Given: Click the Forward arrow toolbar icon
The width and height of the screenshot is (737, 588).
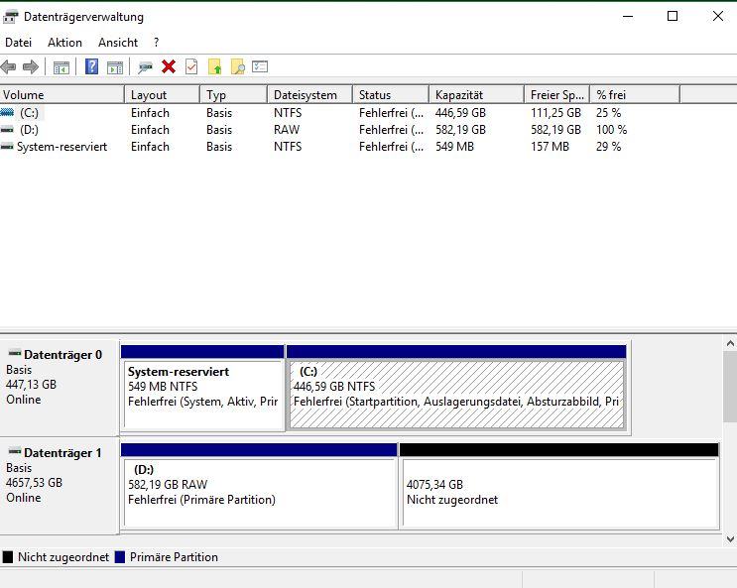Looking at the screenshot, I should [31, 67].
